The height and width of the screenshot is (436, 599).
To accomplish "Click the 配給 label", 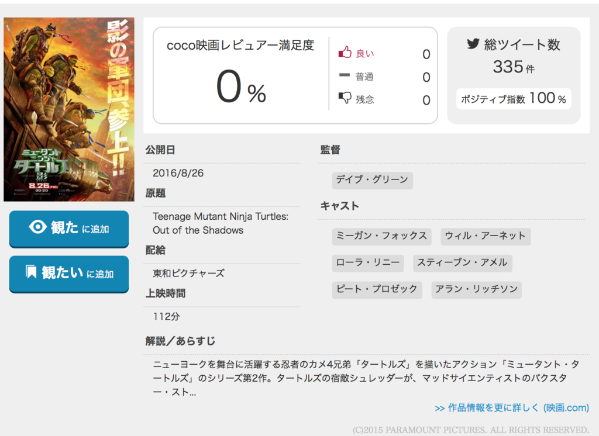I will coord(156,250).
